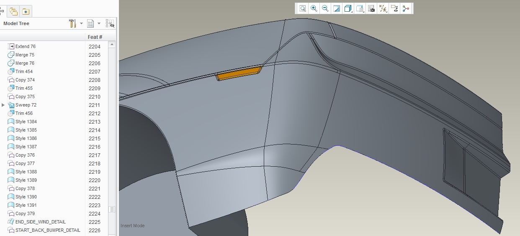520x236 pixels.
Task: Select the Style 1389 feature
Action: pos(26,180)
